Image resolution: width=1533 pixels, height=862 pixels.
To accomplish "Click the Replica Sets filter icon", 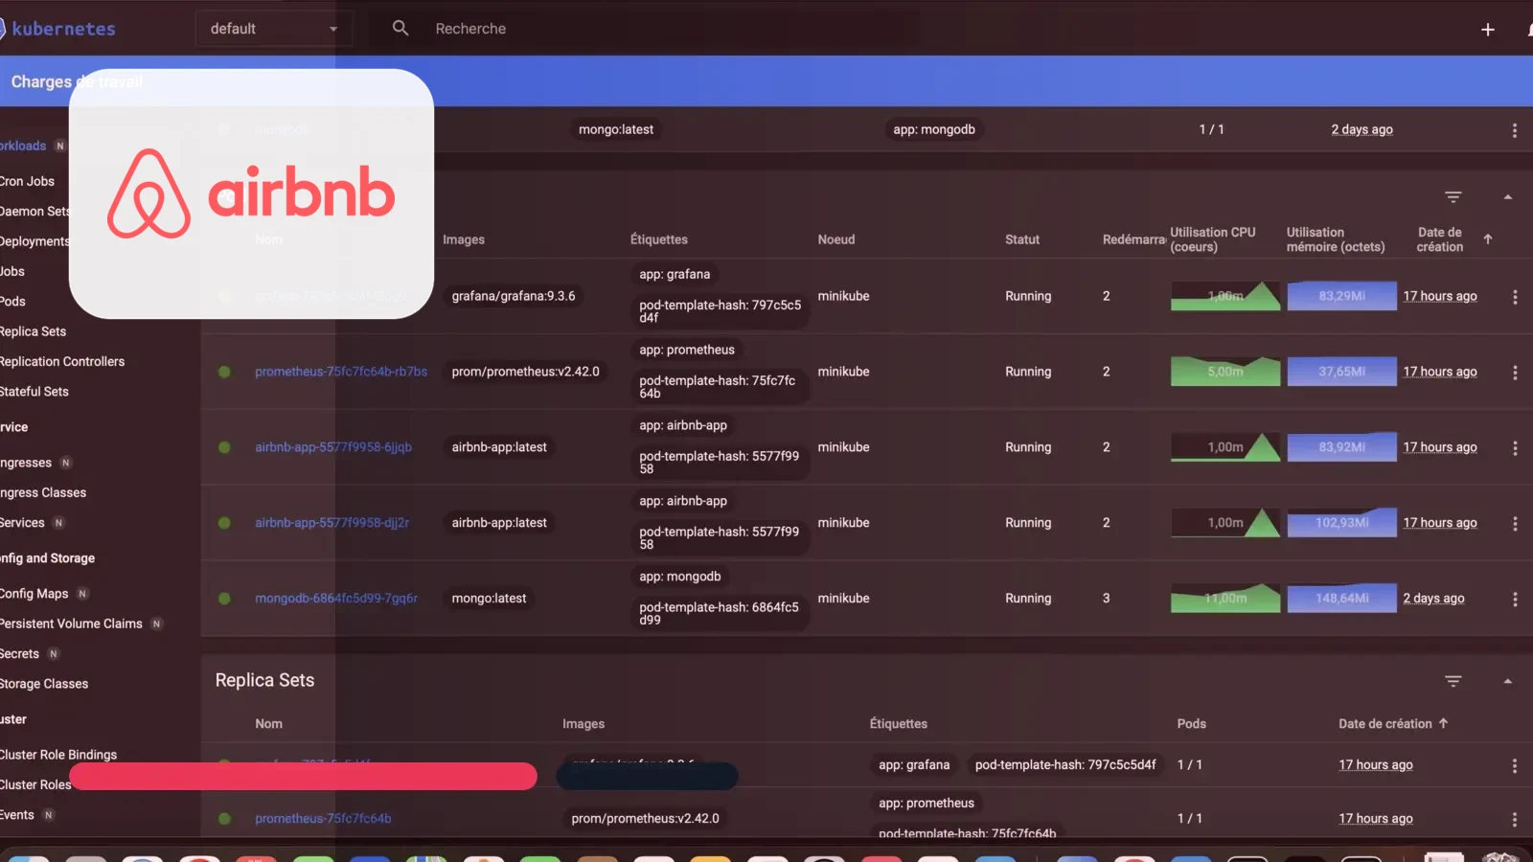I will click(1453, 681).
